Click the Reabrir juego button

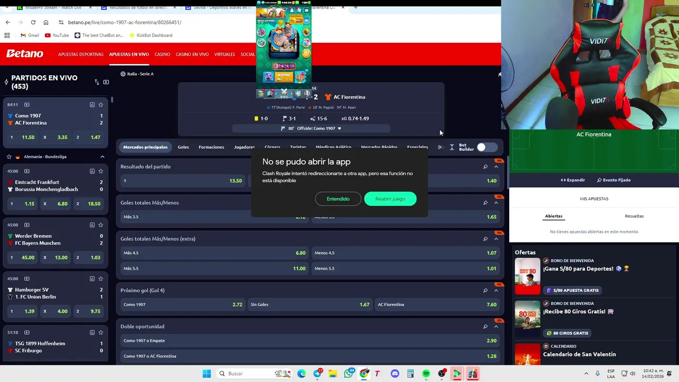(x=390, y=199)
